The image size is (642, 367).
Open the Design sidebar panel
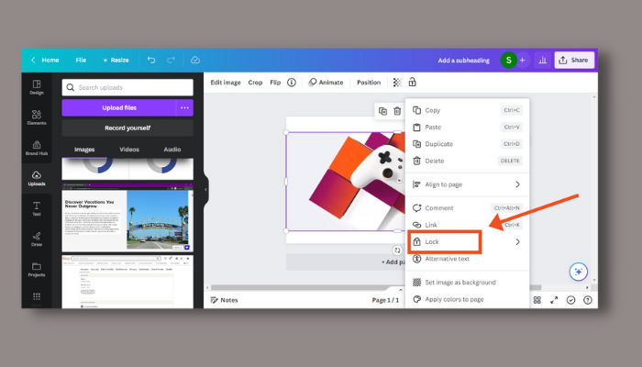pyautogui.click(x=37, y=87)
